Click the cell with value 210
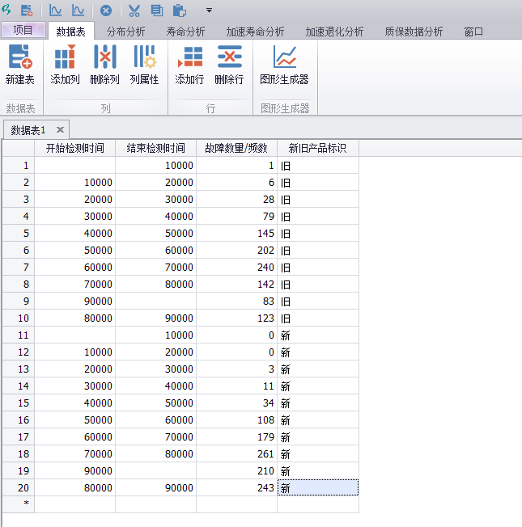 236,471
